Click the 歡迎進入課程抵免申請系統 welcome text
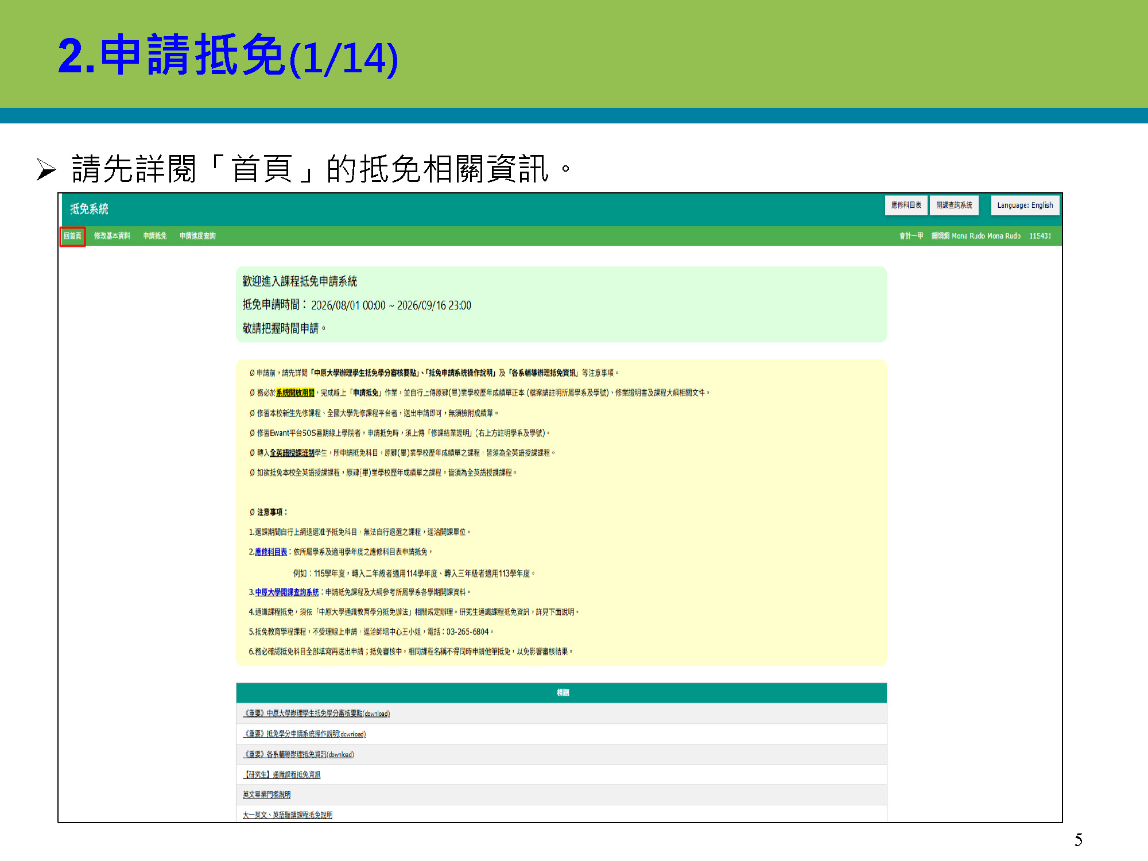The image size is (1148, 861). click(x=300, y=281)
